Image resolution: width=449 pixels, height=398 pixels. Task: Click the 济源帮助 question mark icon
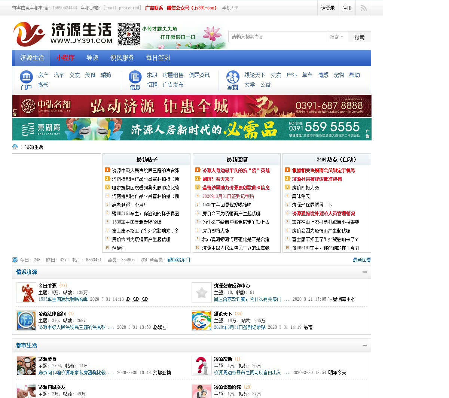(201, 366)
